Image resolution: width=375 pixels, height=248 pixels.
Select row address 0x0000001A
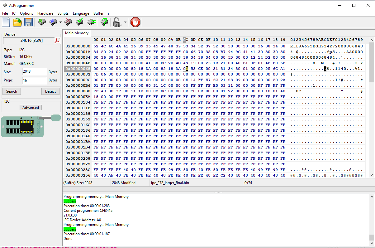[x=78, y=52]
